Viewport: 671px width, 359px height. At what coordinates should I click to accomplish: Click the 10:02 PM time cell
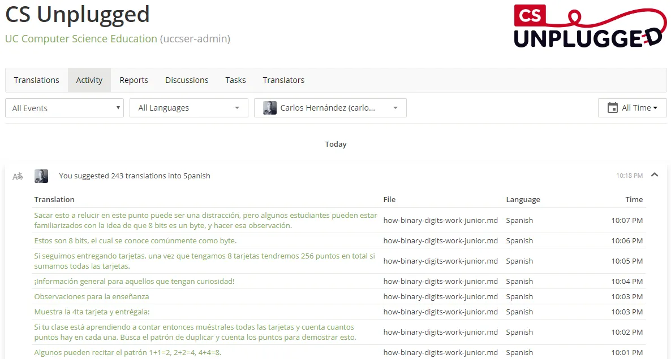point(627,332)
